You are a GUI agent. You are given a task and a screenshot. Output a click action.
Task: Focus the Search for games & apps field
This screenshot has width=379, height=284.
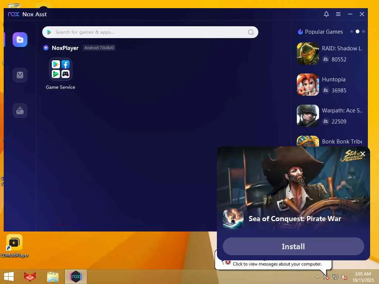tap(150, 32)
